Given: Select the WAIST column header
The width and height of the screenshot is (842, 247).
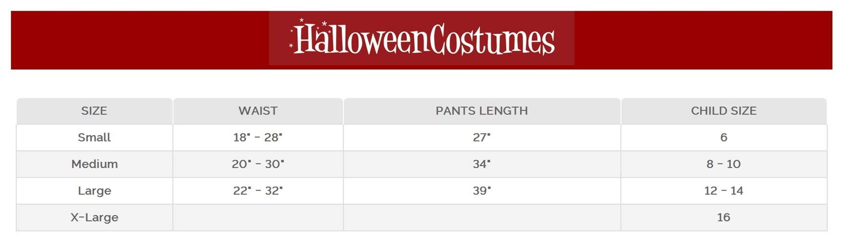Looking at the screenshot, I should coord(258,111).
